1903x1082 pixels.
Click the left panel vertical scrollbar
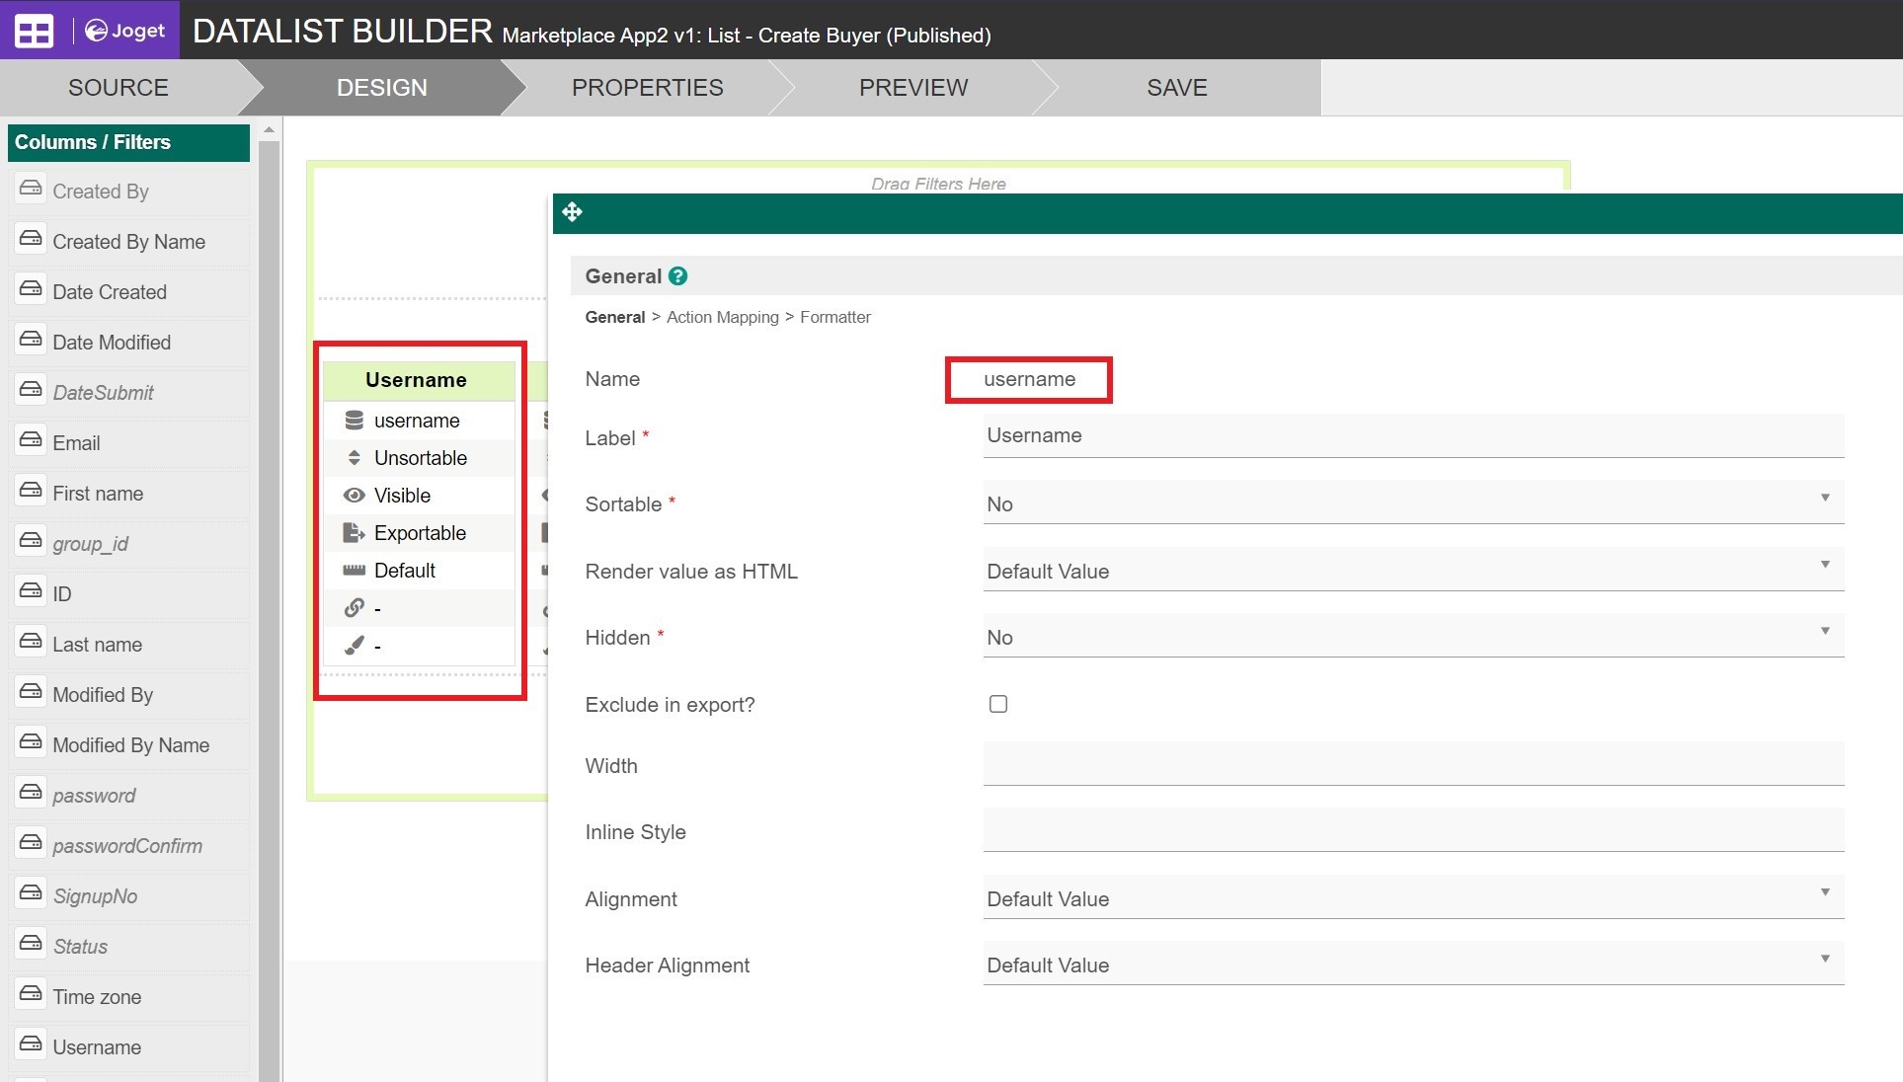click(269, 592)
